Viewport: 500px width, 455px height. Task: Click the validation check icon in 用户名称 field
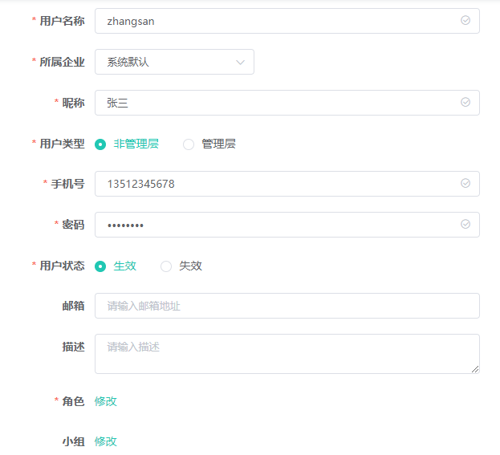click(465, 20)
